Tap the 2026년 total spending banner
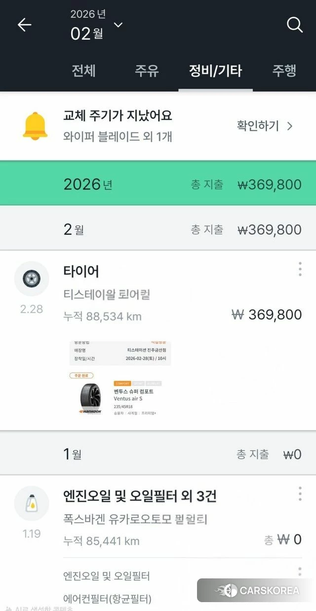This screenshot has height=611, width=316. tap(158, 184)
